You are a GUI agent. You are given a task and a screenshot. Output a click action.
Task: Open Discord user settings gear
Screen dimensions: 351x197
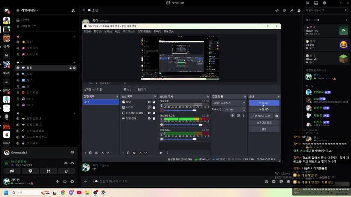pos(72,181)
